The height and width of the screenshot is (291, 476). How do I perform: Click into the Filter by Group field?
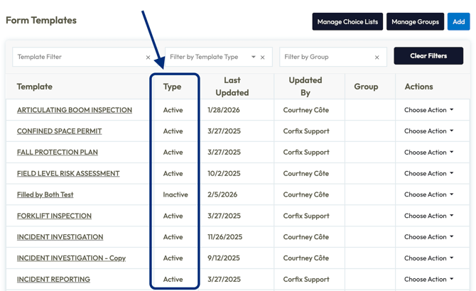pyautogui.click(x=325, y=57)
